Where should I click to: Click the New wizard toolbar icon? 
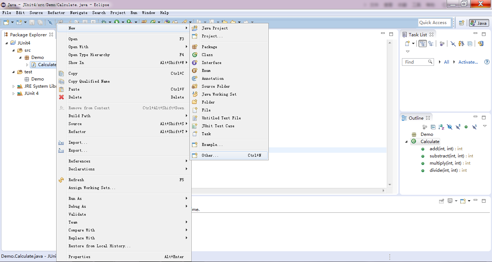point(6,22)
